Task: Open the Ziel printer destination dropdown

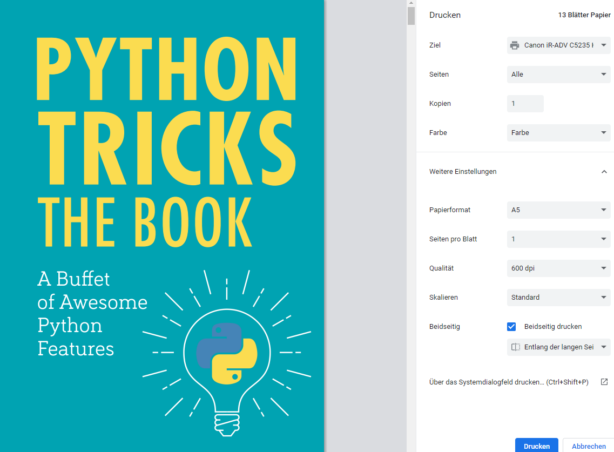Action: pyautogui.click(x=558, y=45)
